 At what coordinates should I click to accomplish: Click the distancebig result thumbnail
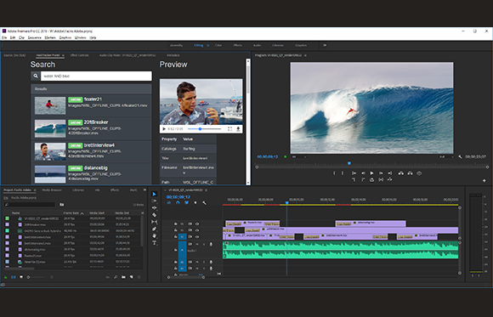coord(50,174)
